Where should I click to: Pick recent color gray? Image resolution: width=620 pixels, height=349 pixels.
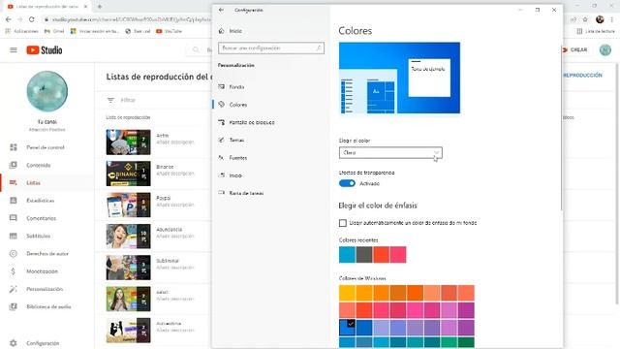[x=364, y=255]
